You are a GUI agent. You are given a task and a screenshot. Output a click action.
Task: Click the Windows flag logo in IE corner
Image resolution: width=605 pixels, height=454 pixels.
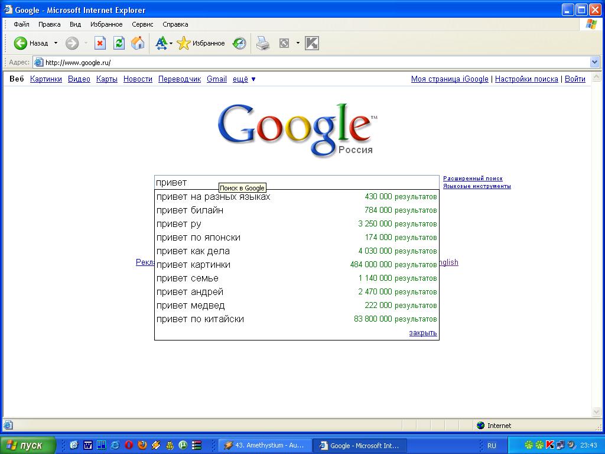pyautogui.click(x=591, y=24)
